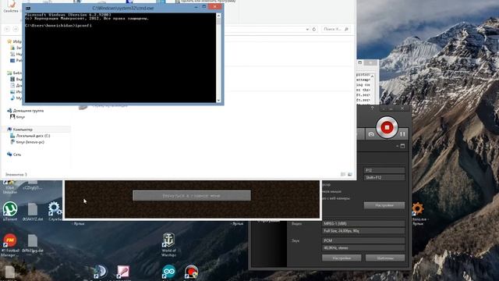Image resolution: width=499 pixels, height=281 pixels.
Task: Stop recording with the red button
Action: coord(387,127)
